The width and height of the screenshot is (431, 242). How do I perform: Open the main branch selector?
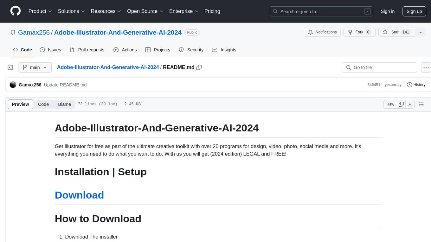35,67
